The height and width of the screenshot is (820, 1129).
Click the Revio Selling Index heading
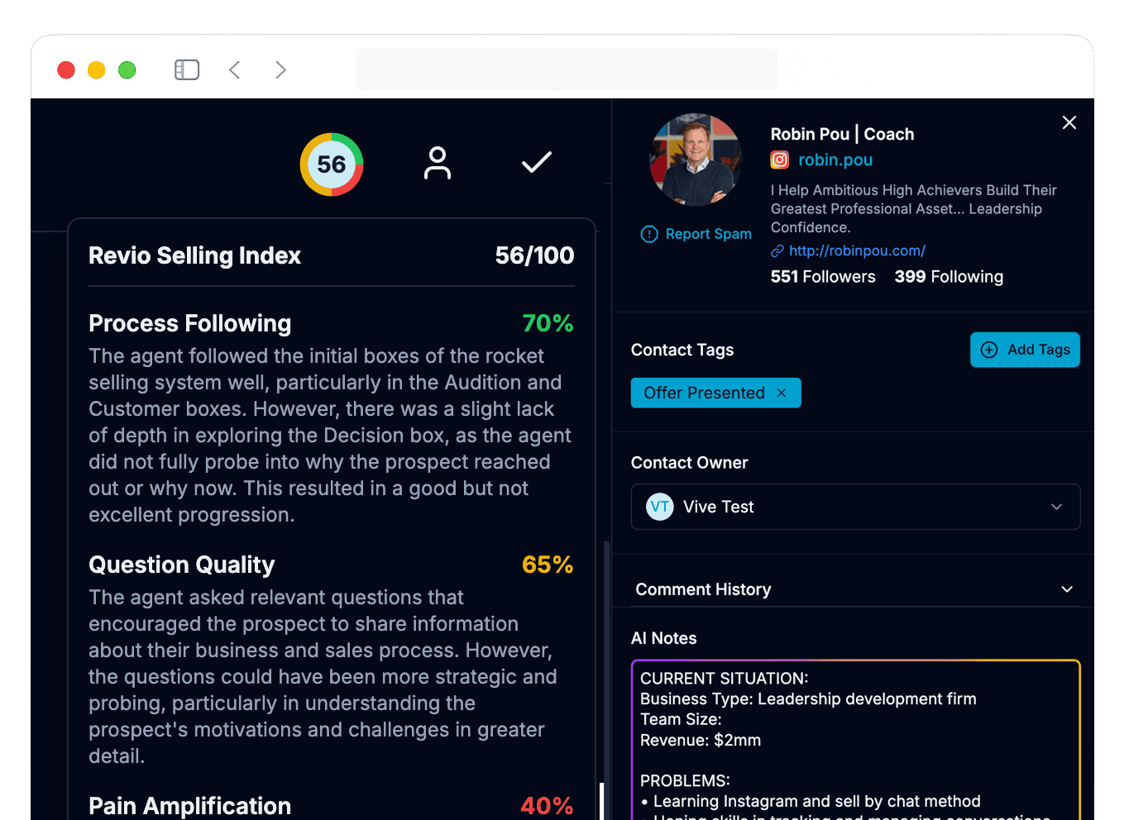coord(194,255)
